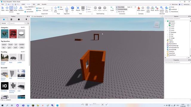The height and width of the screenshot is (107, 191).
Task: Toggle Constraint Details
Action: 121,9
